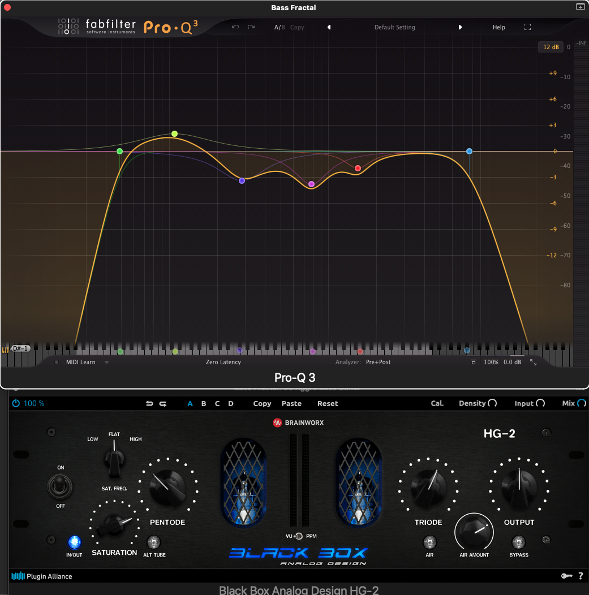Click the Brainworx logo
The width and height of the screenshot is (589, 595).
(298, 422)
